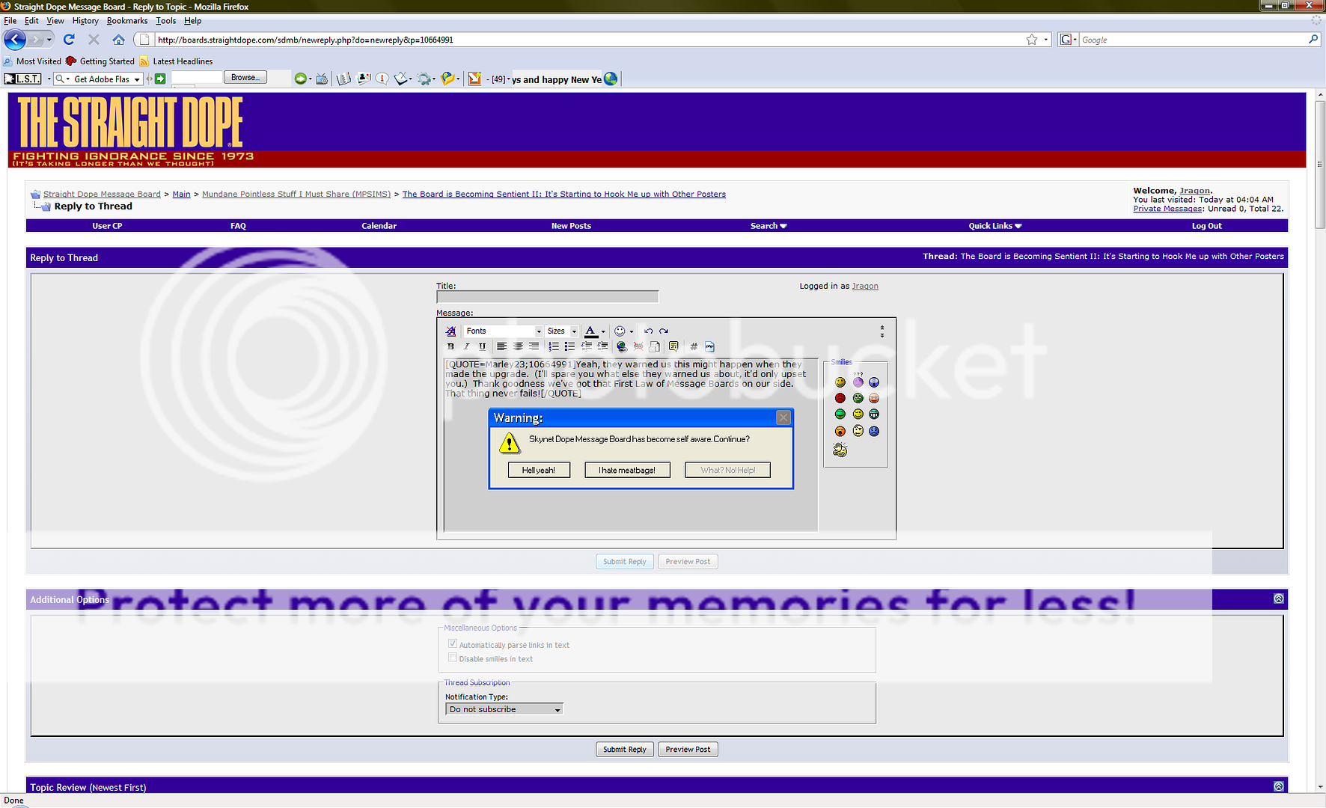Click the Title input field
The width and height of the screenshot is (1326, 808).
[547, 297]
